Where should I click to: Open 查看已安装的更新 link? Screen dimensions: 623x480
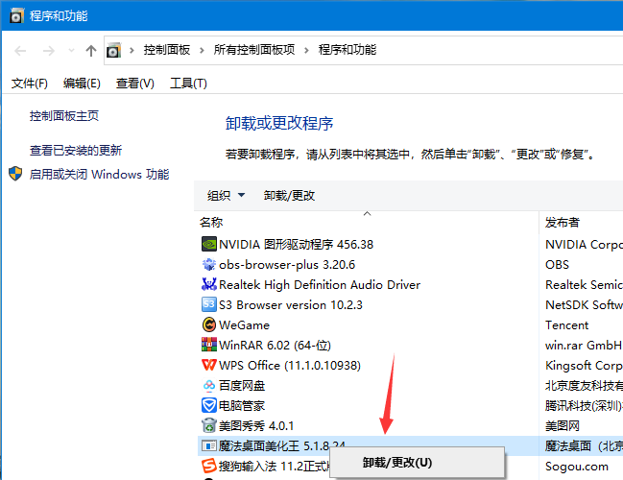[76, 150]
